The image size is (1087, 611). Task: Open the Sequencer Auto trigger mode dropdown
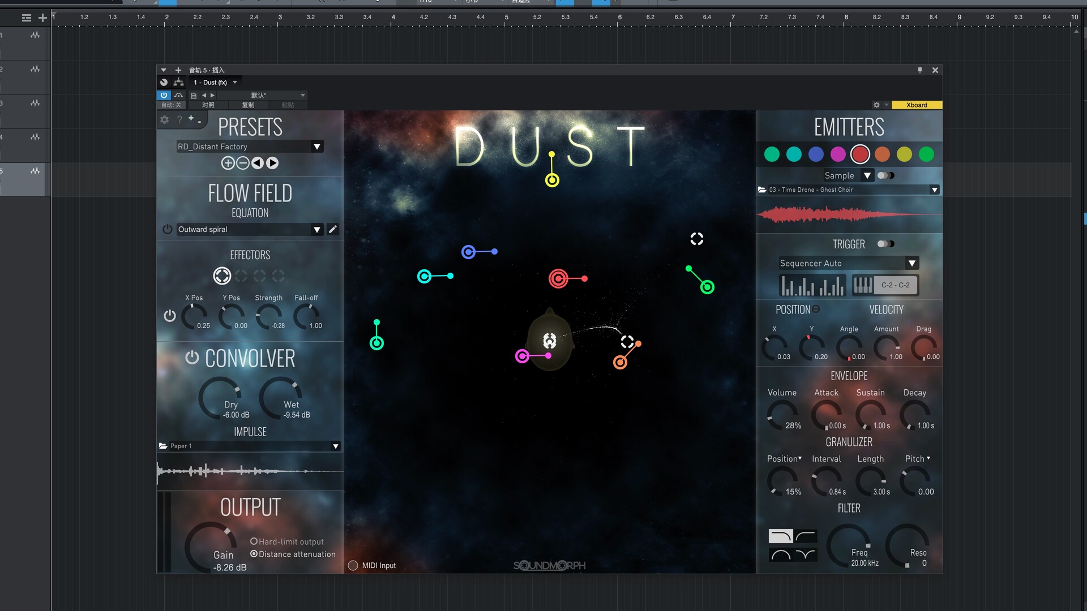point(911,263)
